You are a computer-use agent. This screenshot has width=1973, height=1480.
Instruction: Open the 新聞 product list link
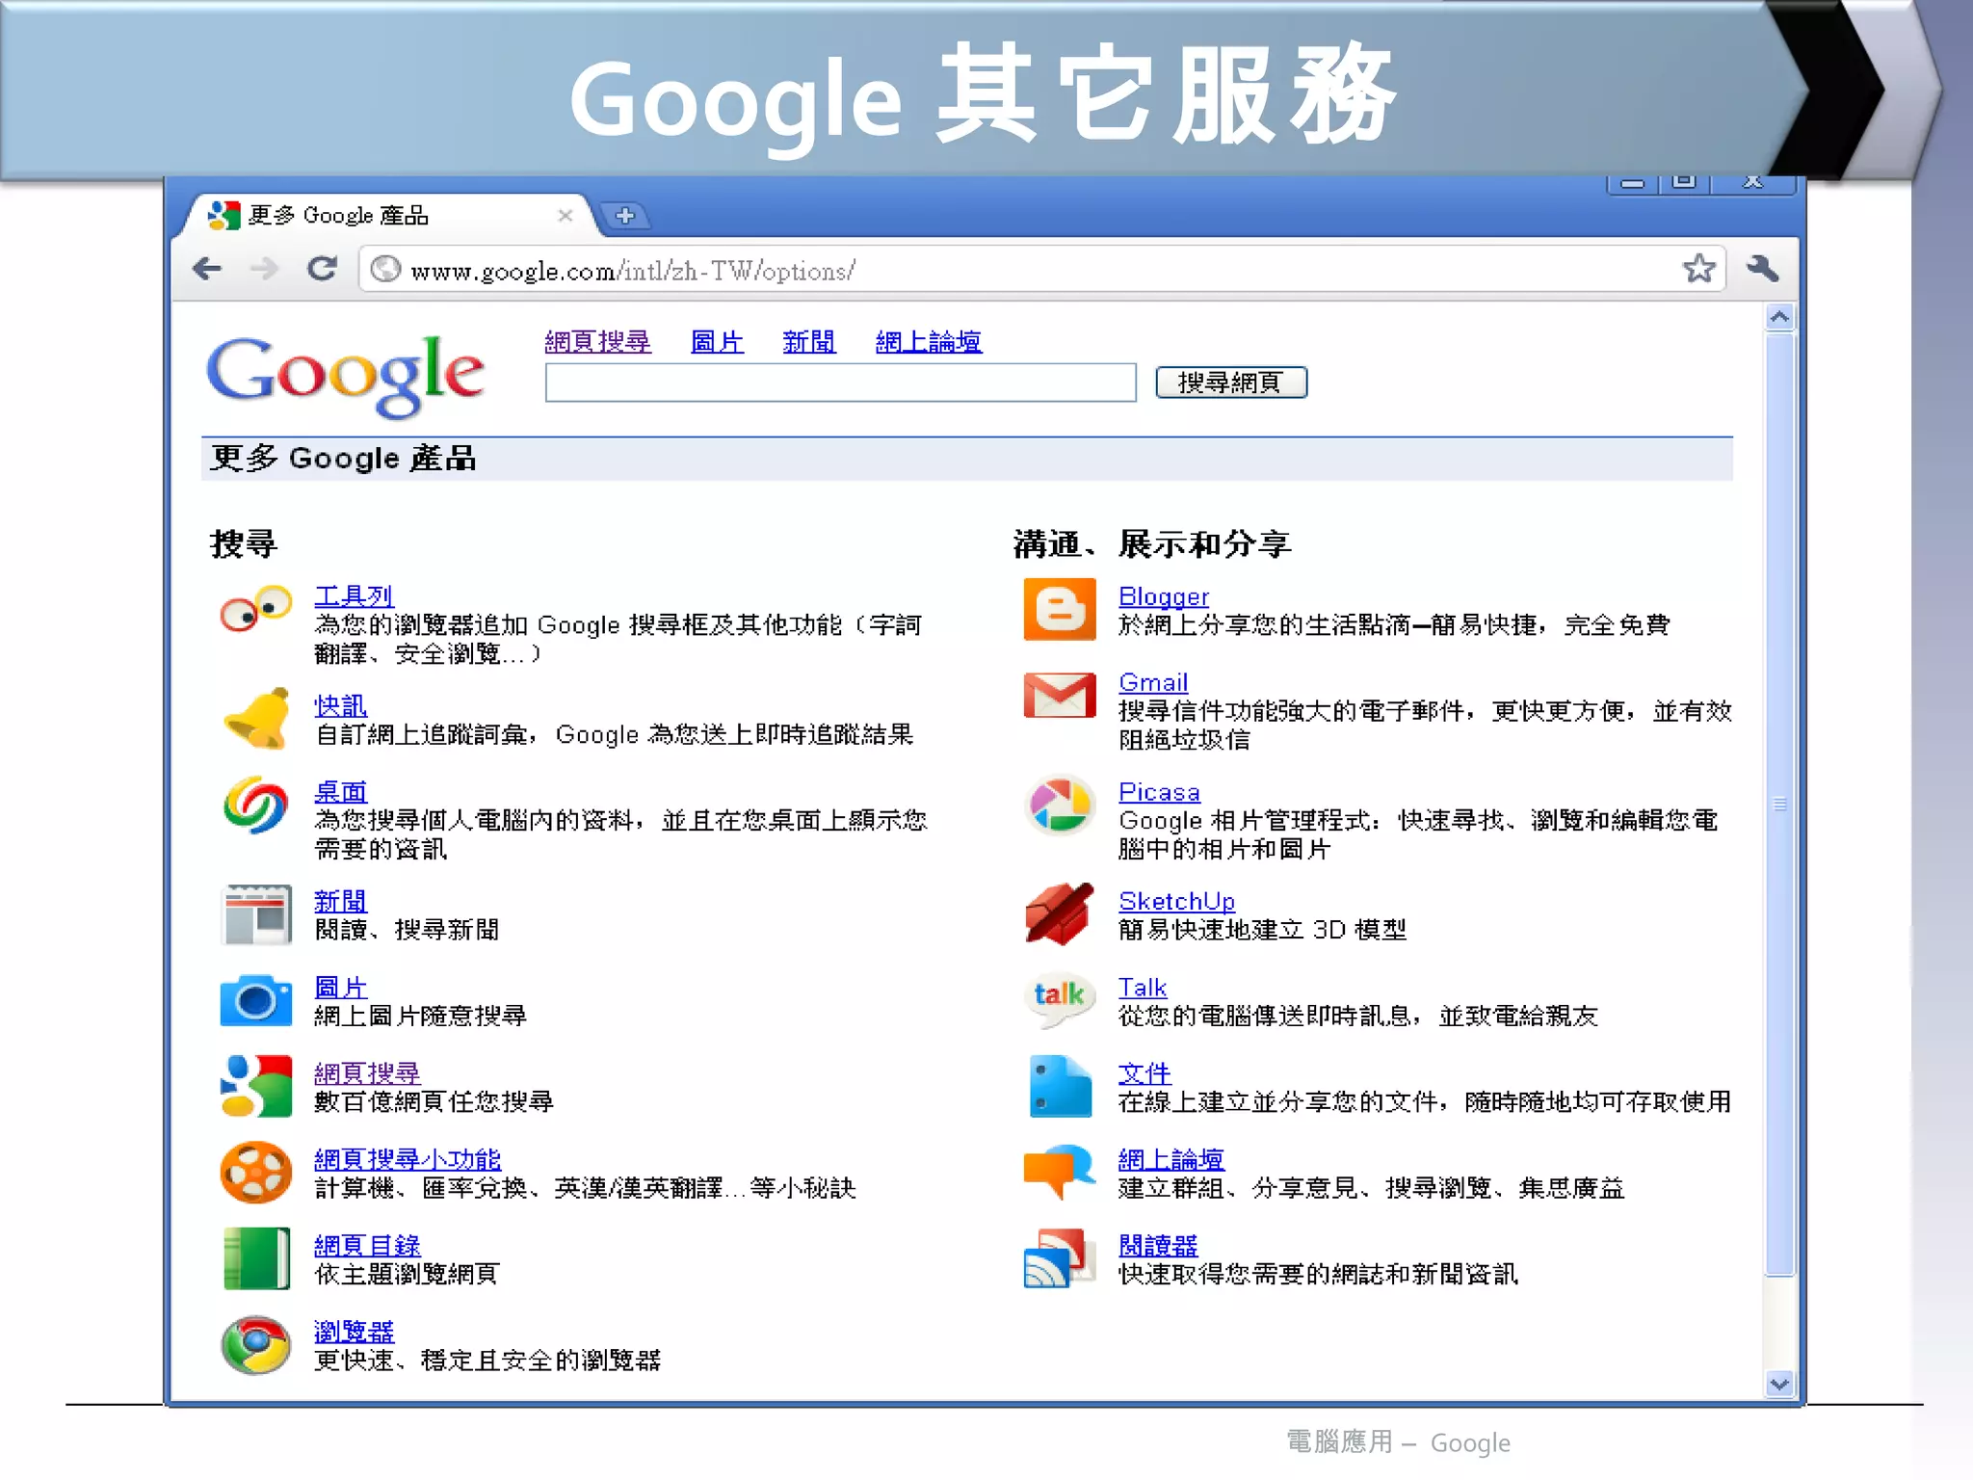pos(340,901)
